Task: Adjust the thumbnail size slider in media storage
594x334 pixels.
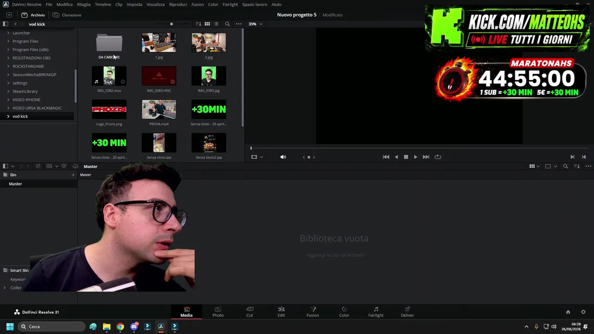Action: pyautogui.click(x=171, y=24)
